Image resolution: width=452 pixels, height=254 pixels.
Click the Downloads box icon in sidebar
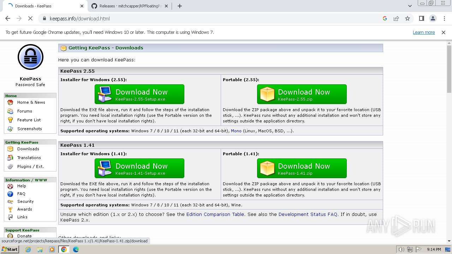click(x=10, y=149)
